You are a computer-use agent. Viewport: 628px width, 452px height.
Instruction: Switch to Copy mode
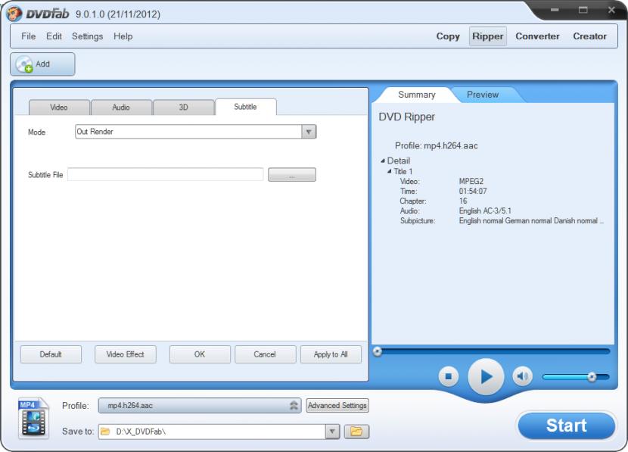[448, 36]
